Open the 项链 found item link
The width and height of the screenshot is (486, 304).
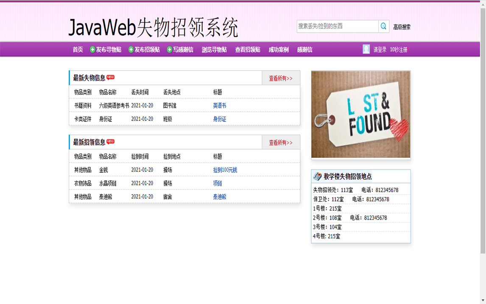pyautogui.click(x=217, y=183)
